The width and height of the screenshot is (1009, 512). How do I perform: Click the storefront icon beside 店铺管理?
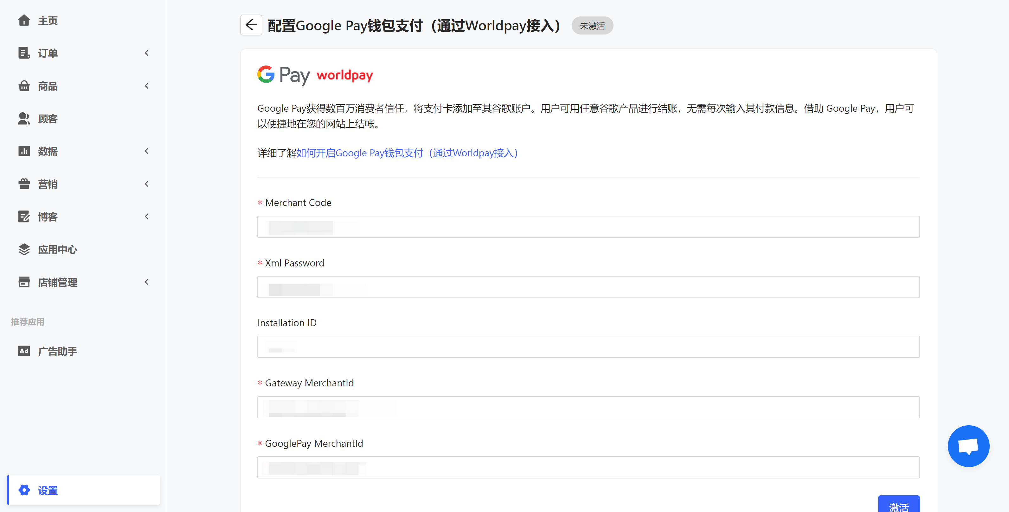tap(24, 282)
